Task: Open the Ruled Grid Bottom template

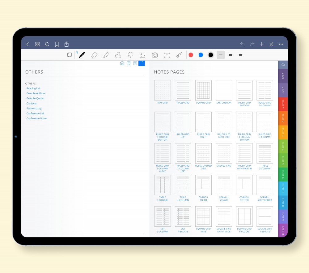Action: [x=244, y=90]
